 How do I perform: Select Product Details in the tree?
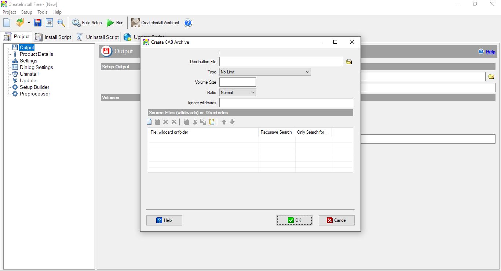coord(36,54)
